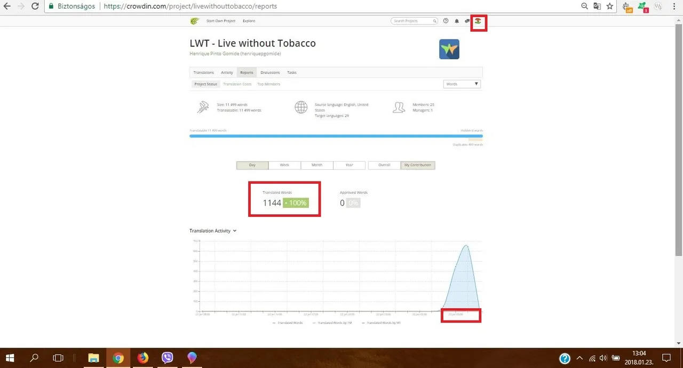Click the zoom magnifier icon in address bar
683x368 pixels.
coord(585,6)
